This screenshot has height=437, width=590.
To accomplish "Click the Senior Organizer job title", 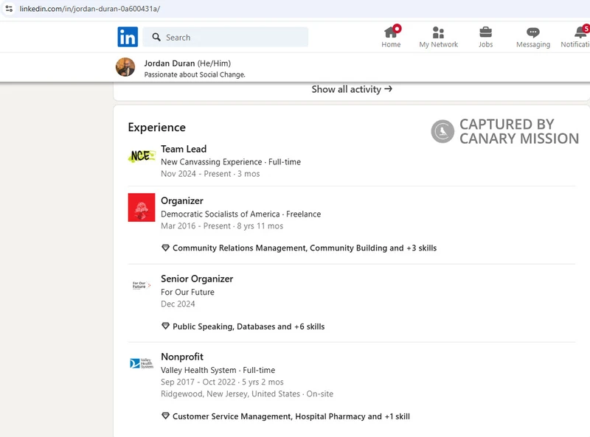I will (197, 279).
